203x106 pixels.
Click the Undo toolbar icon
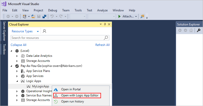pyautogui.click(x=52, y=16)
